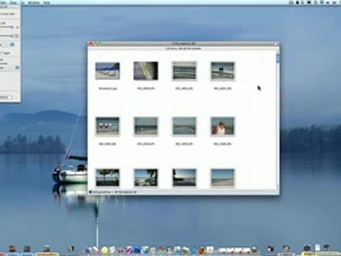Screen dimensions: 341x256
Task: Open the arrange-by popup in the view options panel
Action: click(17, 68)
